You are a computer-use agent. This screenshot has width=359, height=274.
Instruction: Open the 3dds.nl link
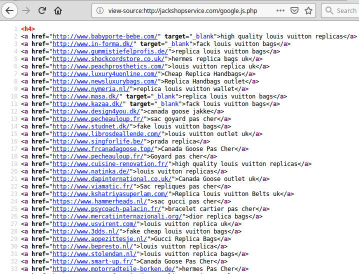click(x=85, y=231)
